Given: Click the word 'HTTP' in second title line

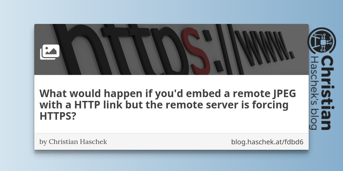Looking at the screenshot, I should pyautogui.click(x=87, y=105).
